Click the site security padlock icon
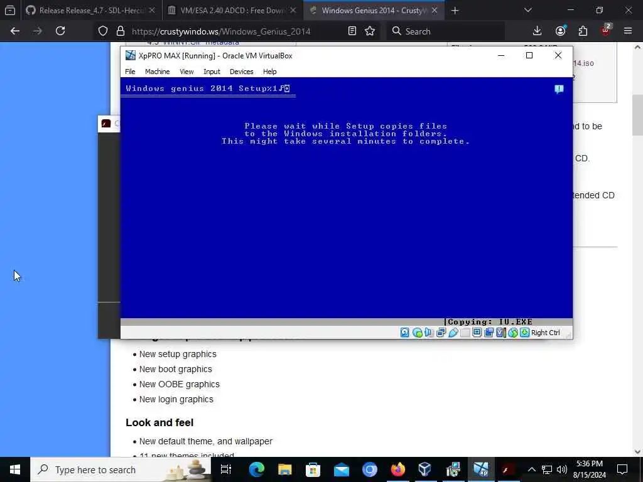Screen dimensions: 643x482 click(x=120, y=31)
